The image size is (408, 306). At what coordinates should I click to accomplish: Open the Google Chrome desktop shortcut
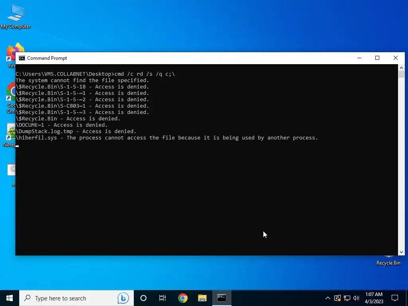pos(11,98)
